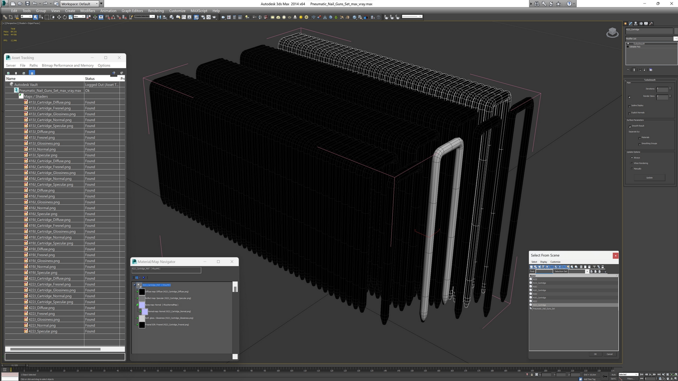Click OK in Select From Scene dialog
The height and width of the screenshot is (381, 678).
[x=595, y=354]
